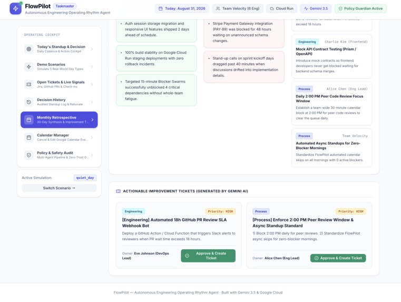Open the Daily 2:00 PM Peer Code Review card

[331, 103]
